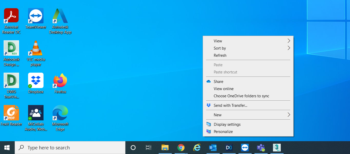Select the Foxit Reader desktop icon

(x=11, y=115)
